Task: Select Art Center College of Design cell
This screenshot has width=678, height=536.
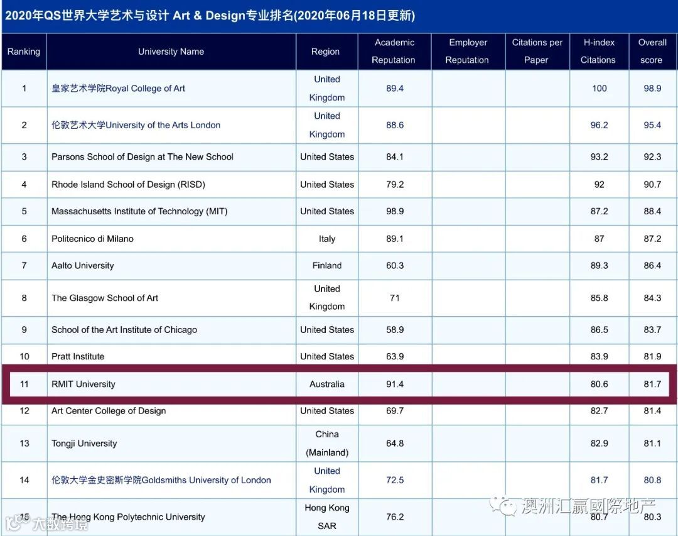Action: 171,411
